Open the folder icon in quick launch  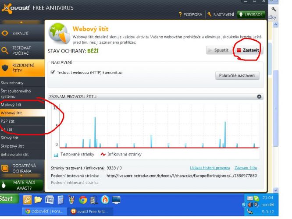point(38,200)
